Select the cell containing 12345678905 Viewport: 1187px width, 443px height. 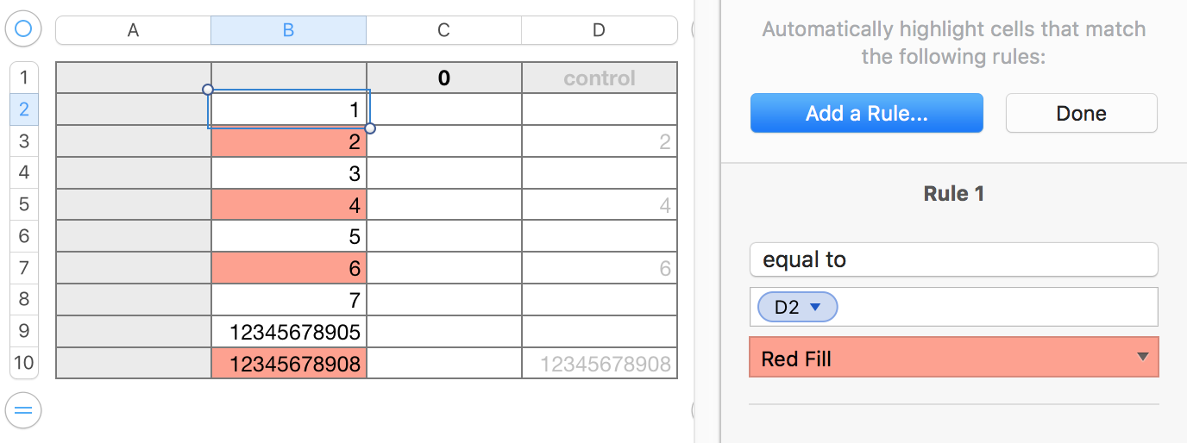tap(289, 332)
